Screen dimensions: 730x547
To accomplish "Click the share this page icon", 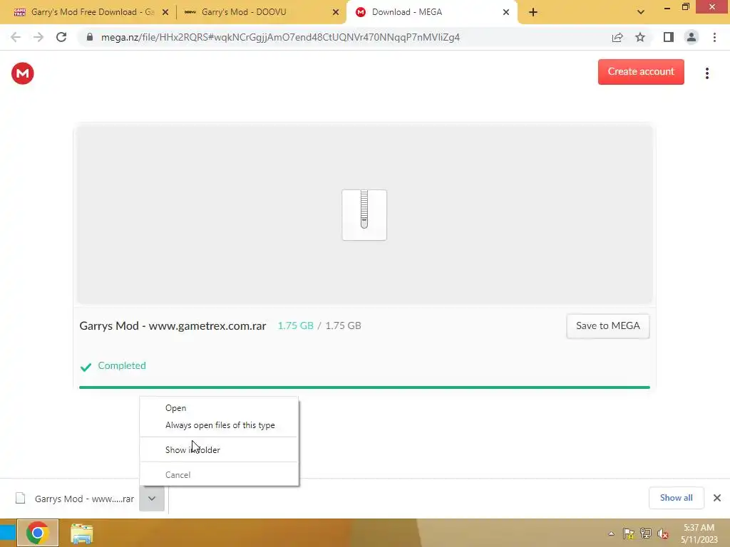I will coord(617,37).
